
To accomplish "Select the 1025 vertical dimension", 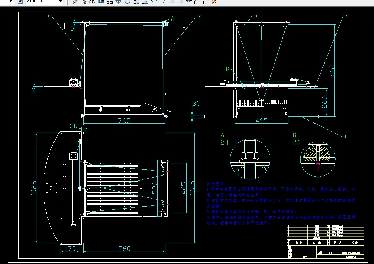I will coord(192,188).
